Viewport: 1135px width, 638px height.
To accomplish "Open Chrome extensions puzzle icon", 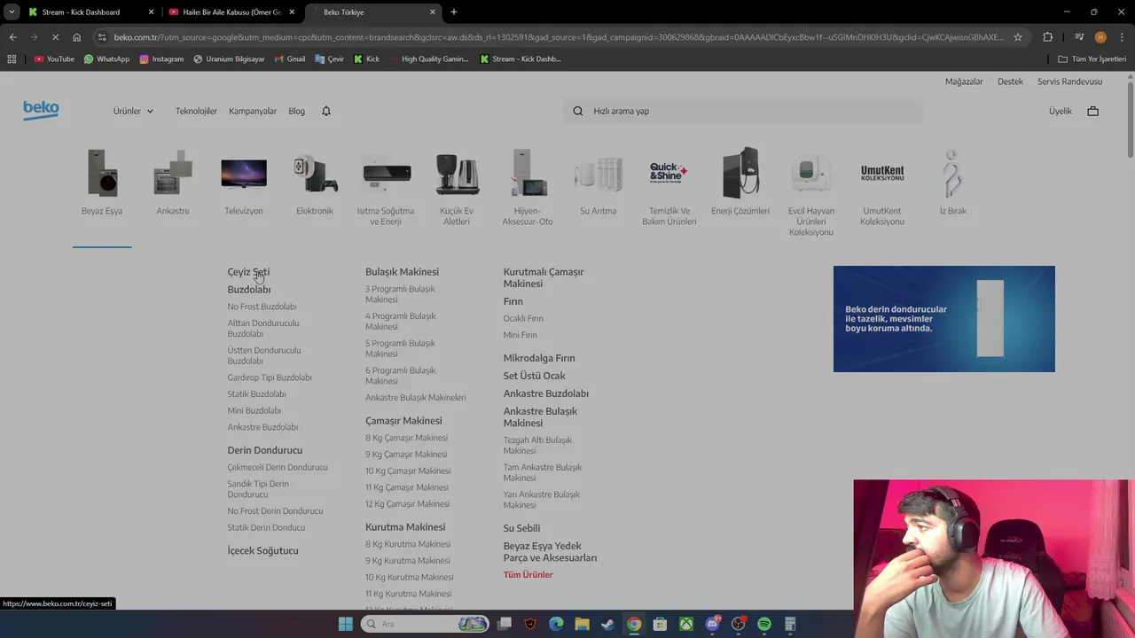I will point(1048,37).
